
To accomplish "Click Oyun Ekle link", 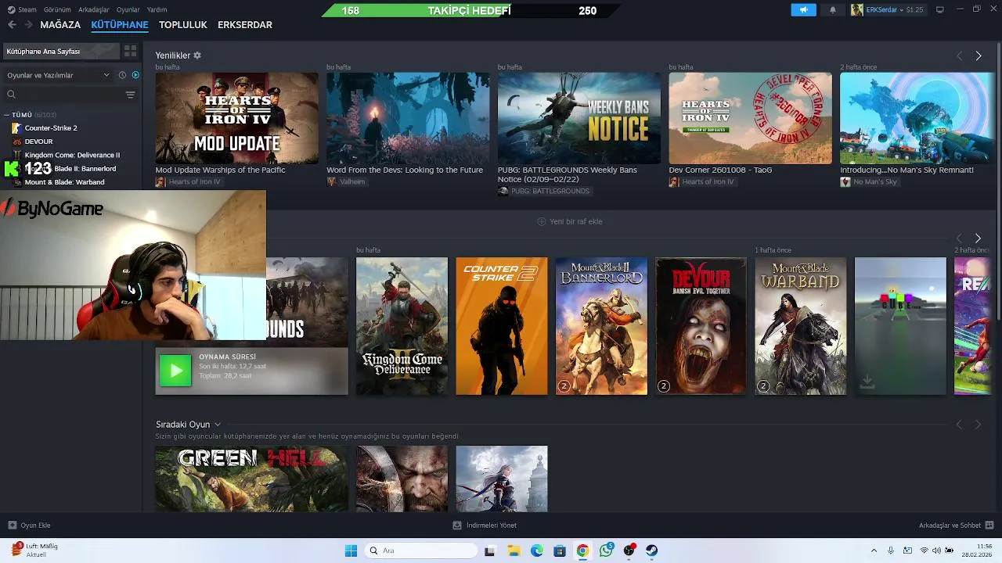I will 30,525.
